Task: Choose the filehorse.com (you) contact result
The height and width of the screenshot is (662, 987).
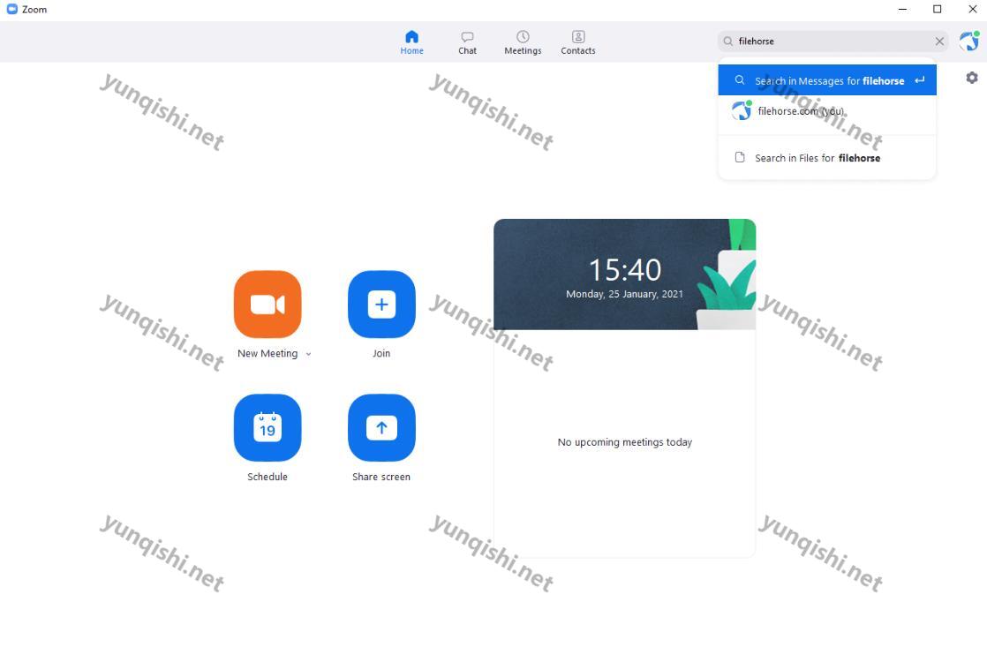Action: [827, 111]
